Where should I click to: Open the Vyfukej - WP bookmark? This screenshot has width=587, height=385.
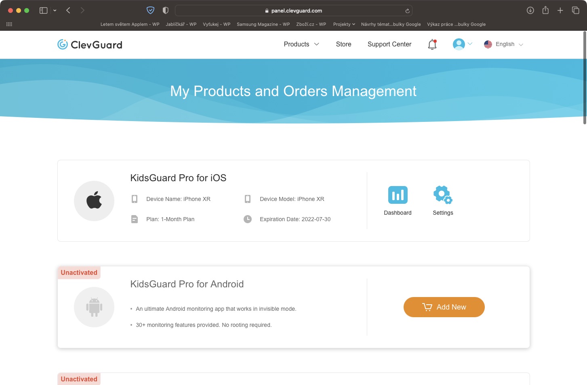click(217, 24)
